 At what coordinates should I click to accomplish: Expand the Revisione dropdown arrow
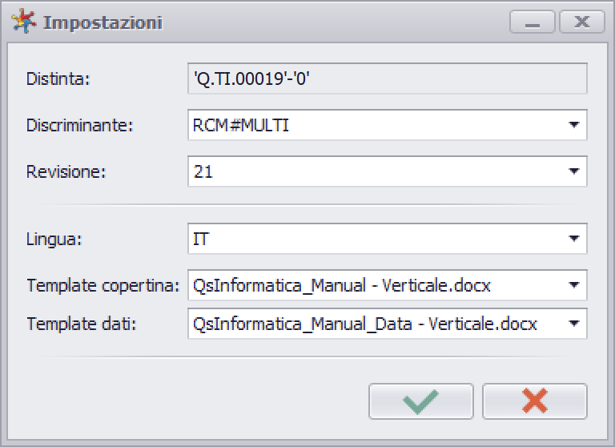click(x=574, y=171)
